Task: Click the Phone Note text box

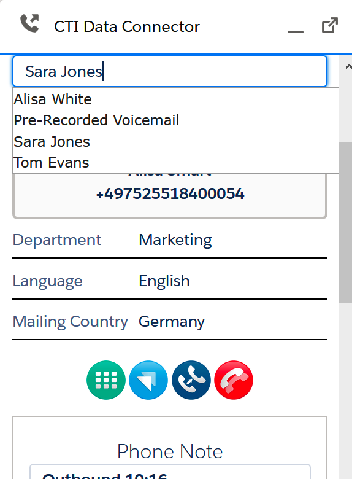Action: (x=170, y=472)
